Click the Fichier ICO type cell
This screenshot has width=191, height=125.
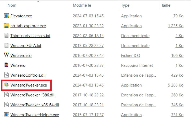point(130,56)
